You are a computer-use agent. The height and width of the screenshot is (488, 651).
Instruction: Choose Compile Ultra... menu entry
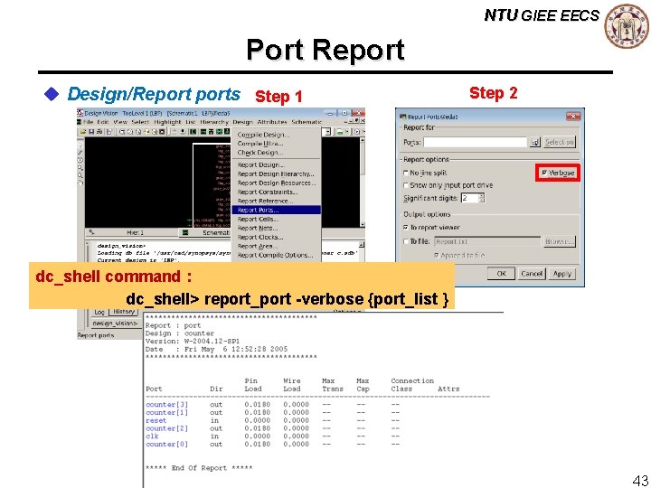click(x=276, y=144)
